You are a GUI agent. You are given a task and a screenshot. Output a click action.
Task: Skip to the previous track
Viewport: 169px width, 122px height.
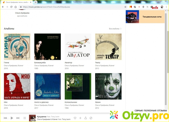[x=5, y=118]
